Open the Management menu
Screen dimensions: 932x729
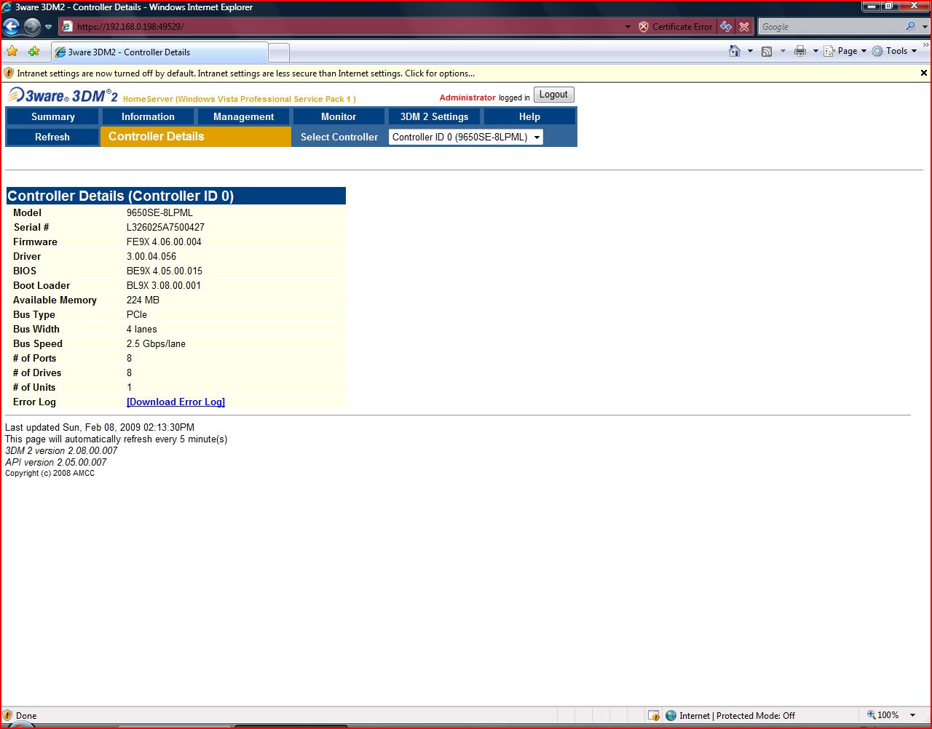click(x=243, y=116)
